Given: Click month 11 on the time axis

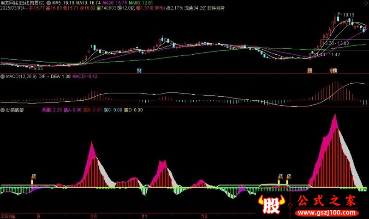Looking at the screenshot, I should (145, 216).
